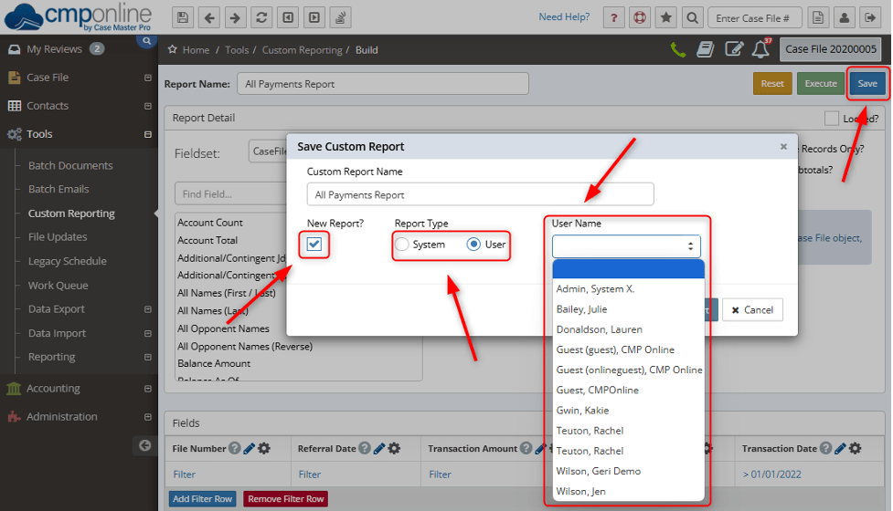The image size is (893, 511).
Task: Open the File Number field gear settings
Action: pos(264,448)
